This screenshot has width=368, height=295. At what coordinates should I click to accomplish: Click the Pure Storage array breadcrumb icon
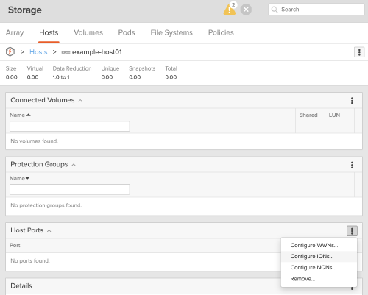tap(10, 51)
